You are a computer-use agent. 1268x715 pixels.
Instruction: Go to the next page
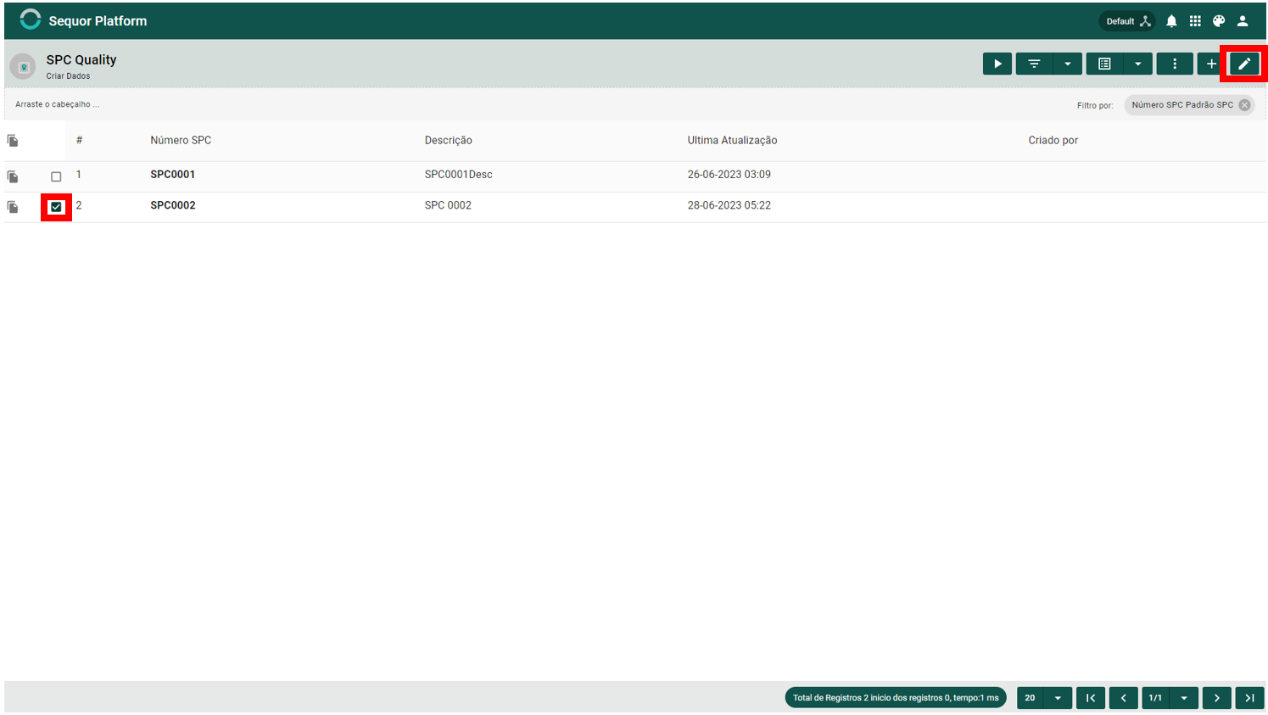tap(1217, 697)
